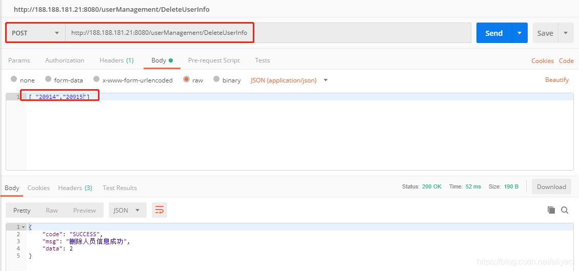Select the none body radio button
Viewport: 579px width, 271px height.
[x=14, y=79]
